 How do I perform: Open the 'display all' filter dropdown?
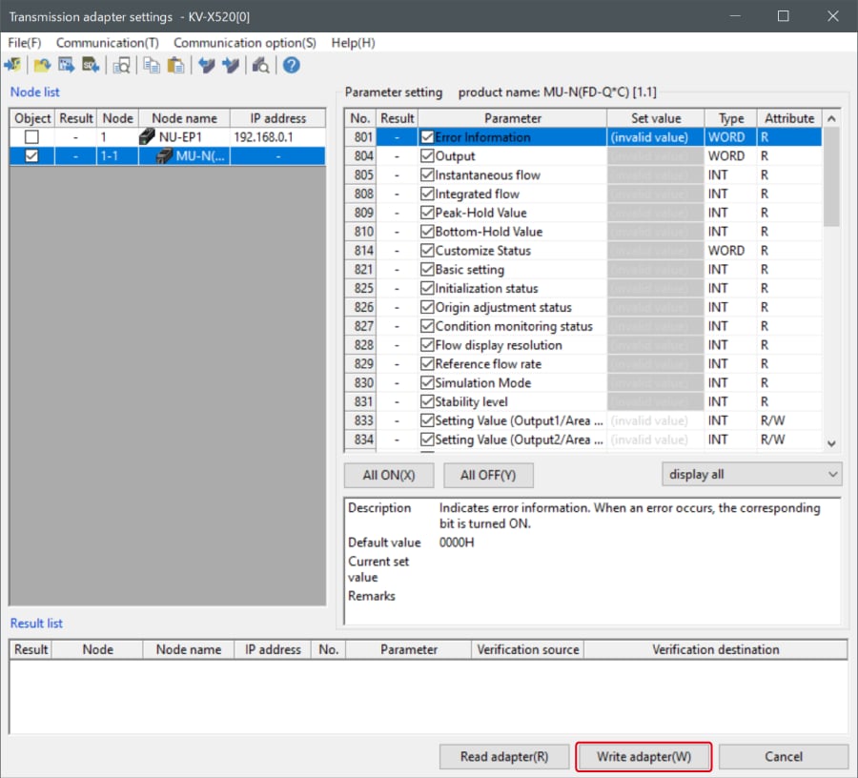(x=751, y=474)
